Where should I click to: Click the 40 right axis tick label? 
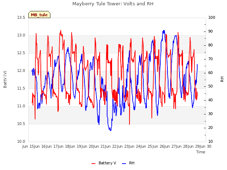point(210,100)
